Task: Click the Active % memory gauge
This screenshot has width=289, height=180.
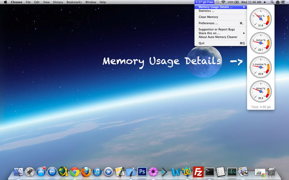Action: [260, 43]
